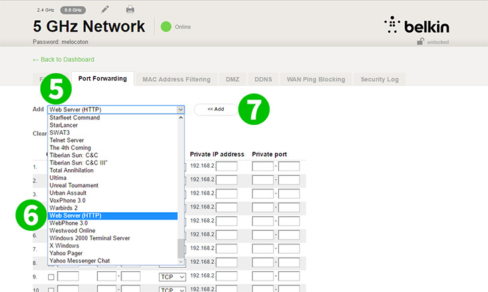Select the 5.0 GHz band pill
The height and width of the screenshot is (292, 488).
coord(73,10)
